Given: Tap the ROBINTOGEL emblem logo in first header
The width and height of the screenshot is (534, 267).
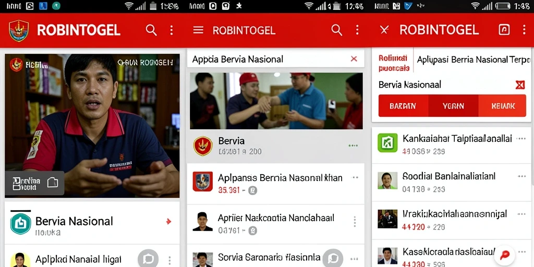Looking at the screenshot, I should [19, 31].
